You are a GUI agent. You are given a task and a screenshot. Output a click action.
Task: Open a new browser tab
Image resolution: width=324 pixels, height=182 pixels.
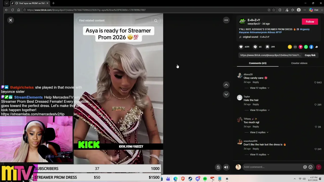click(53, 3)
